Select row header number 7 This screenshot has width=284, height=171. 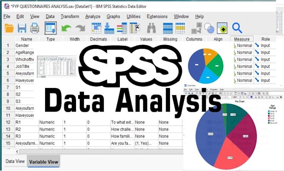click(x=8, y=88)
